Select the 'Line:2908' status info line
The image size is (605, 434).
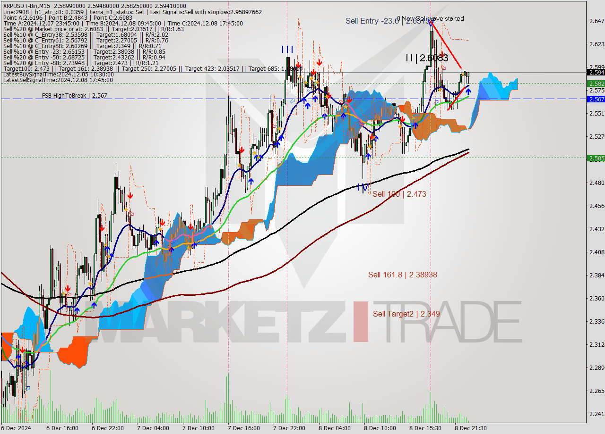[132, 12]
